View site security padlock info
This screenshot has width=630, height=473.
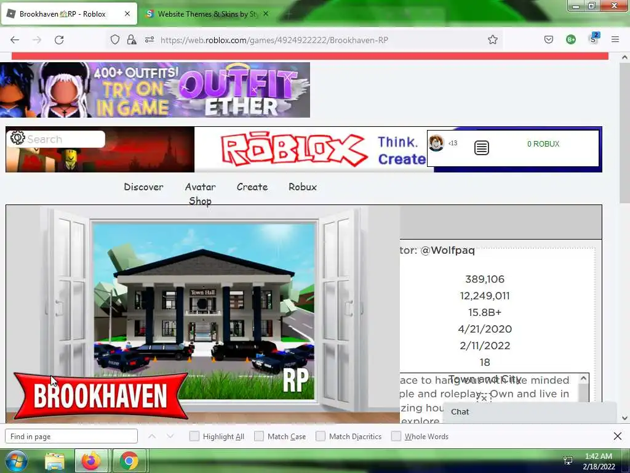pos(132,39)
